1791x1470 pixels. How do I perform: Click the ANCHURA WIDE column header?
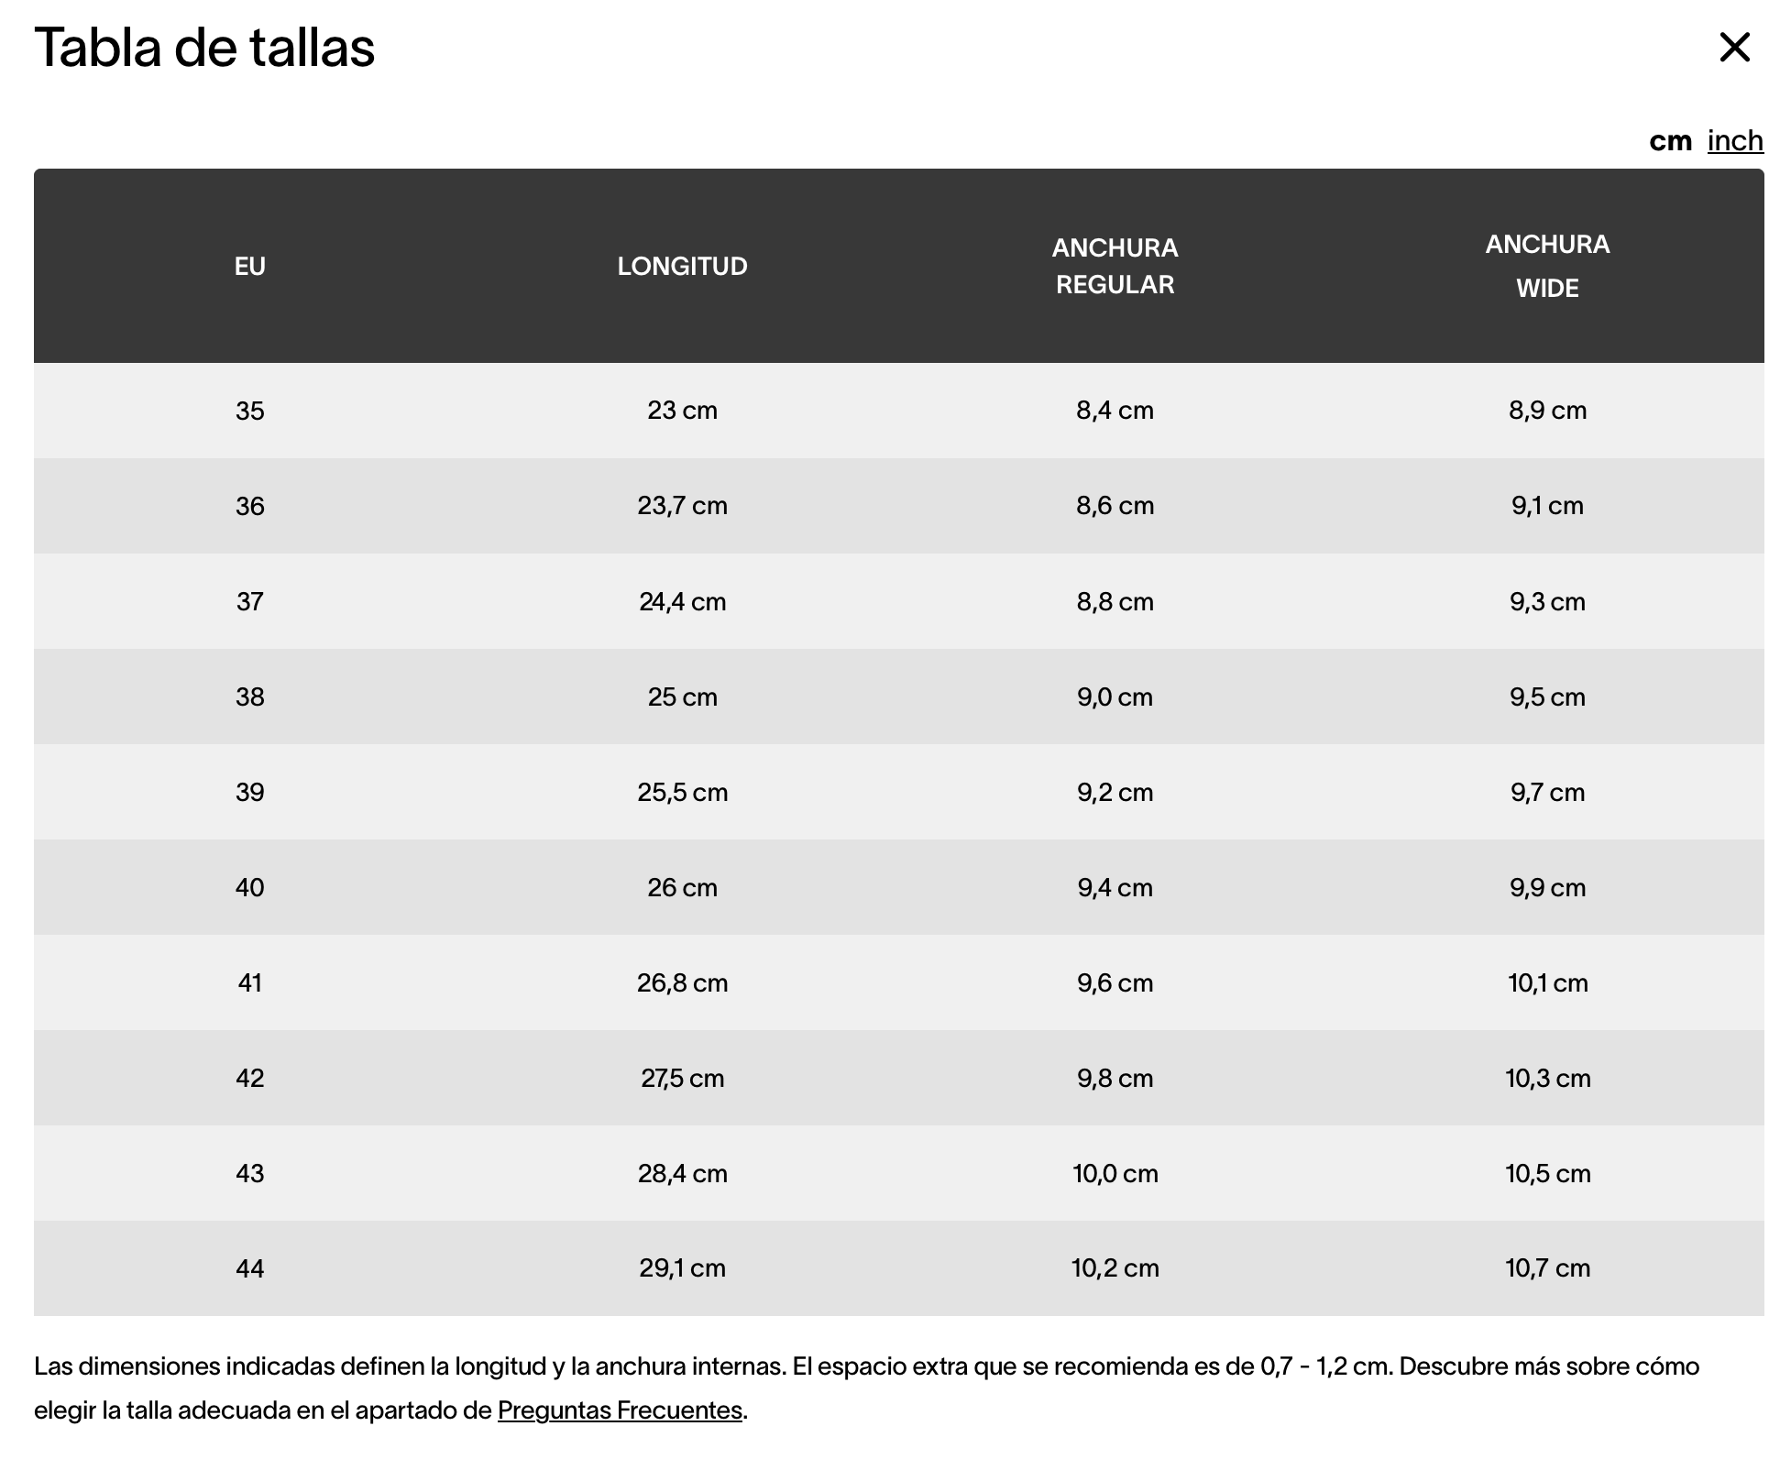click(x=1547, y=267)
